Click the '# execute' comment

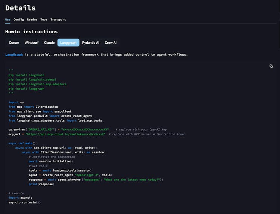click(x=16, y=193)
